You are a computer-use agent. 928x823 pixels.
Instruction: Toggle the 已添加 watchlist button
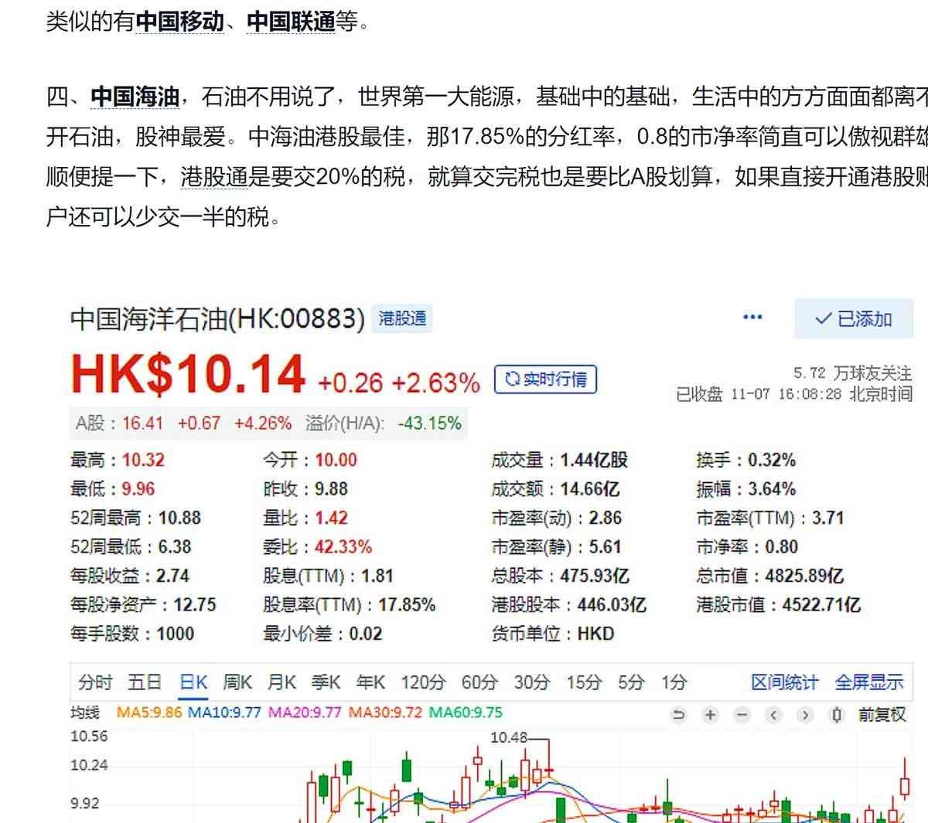click(x=853, y=318)
